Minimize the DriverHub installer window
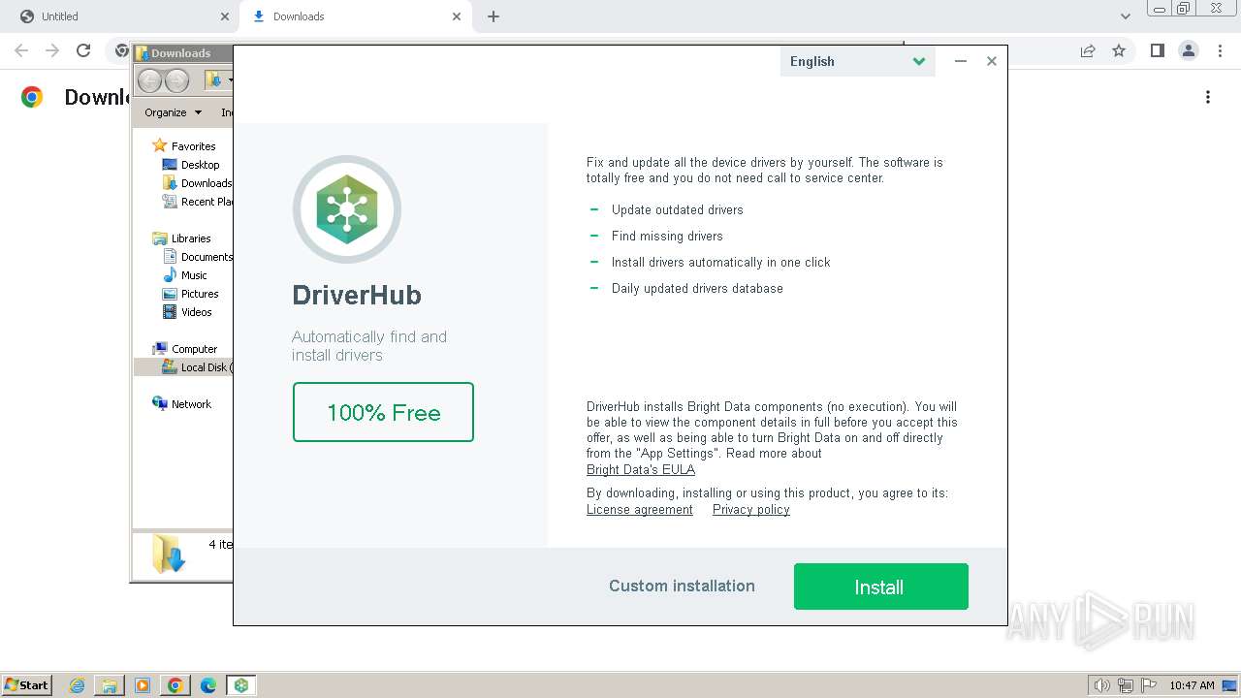Image resolution: width=1241 pixels, height=698 pixels. tap(960, 61)
